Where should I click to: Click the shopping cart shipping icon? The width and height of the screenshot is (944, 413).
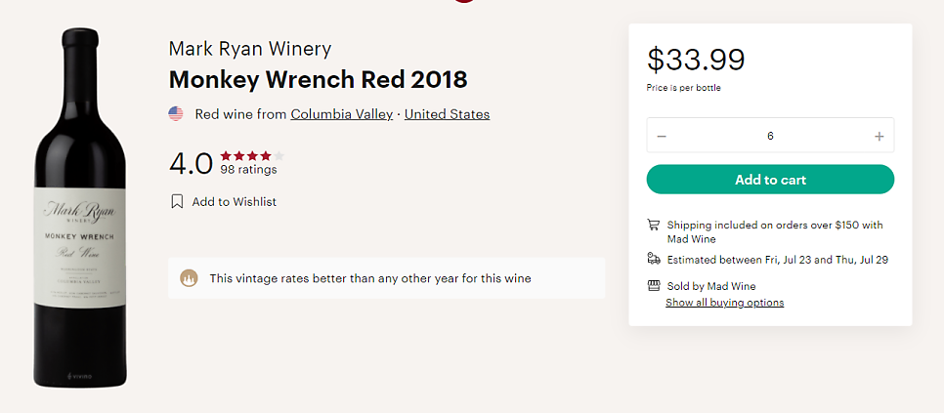(x=653, y=225)
